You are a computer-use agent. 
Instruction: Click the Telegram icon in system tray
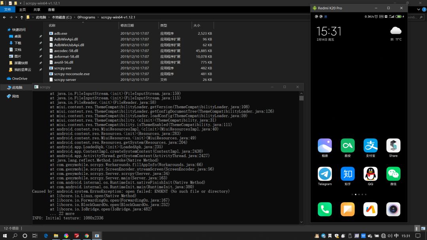point(323,236)
